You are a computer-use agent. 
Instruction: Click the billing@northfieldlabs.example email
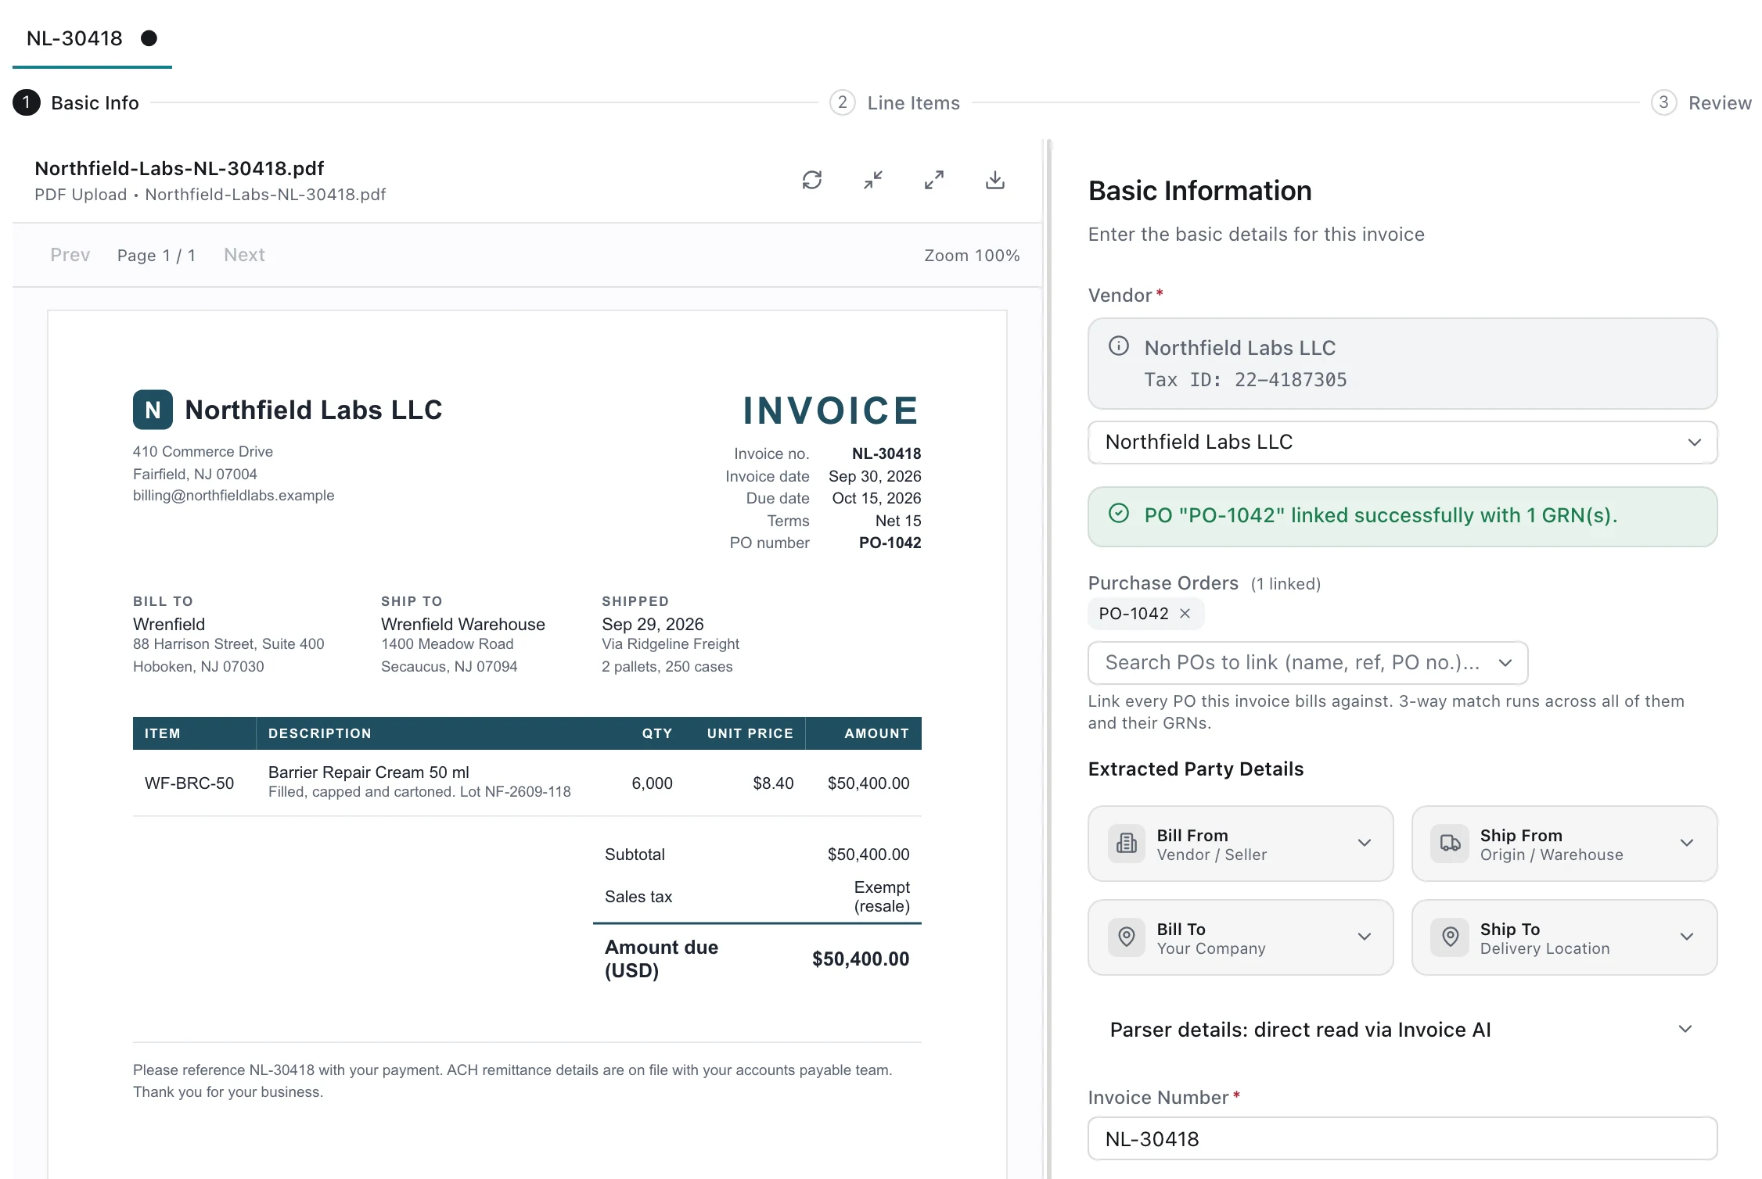coord(233,496)
